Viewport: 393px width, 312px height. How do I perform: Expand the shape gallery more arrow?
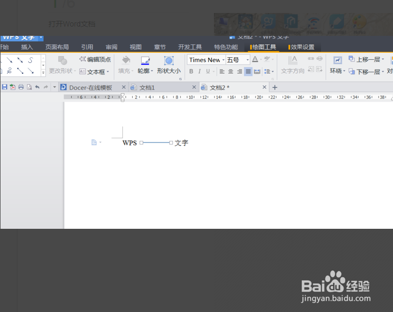[x=43, y=73]
